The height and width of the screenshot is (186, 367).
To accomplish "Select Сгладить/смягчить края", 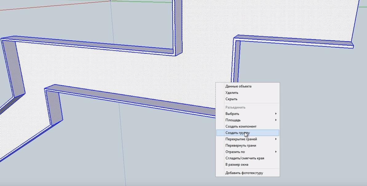I will [x=244, y=158].
